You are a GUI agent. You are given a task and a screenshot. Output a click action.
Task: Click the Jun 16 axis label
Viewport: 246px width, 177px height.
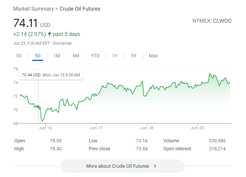[x=45, y=128]
